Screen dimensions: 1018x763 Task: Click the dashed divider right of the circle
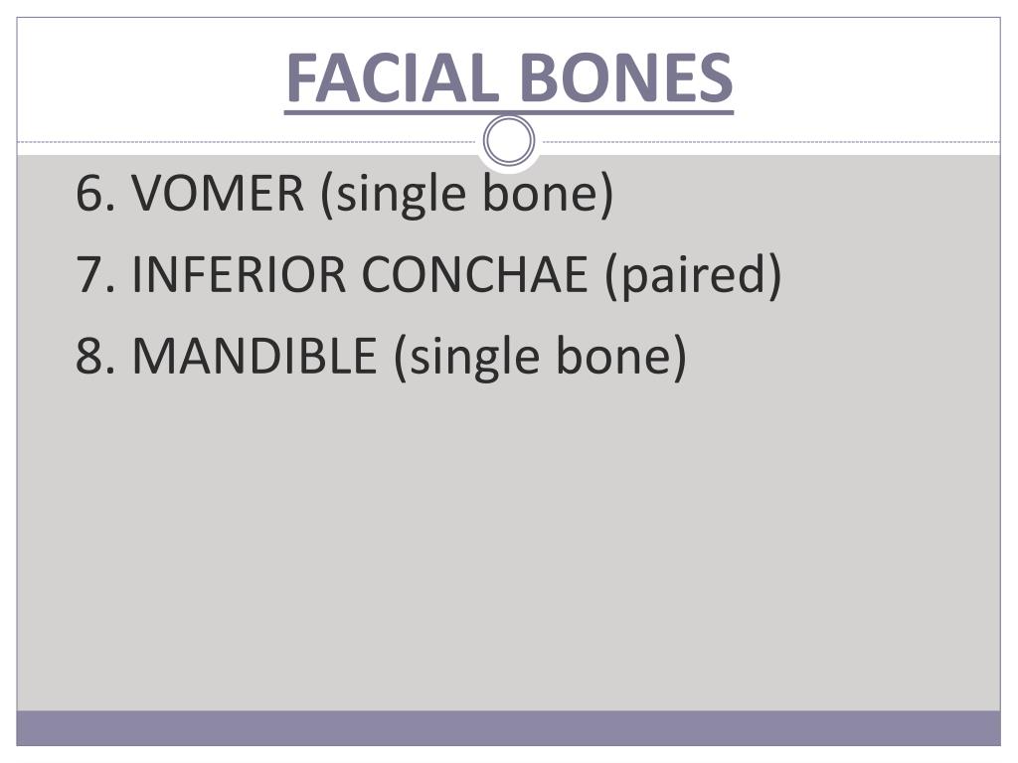tap(768, 141)
